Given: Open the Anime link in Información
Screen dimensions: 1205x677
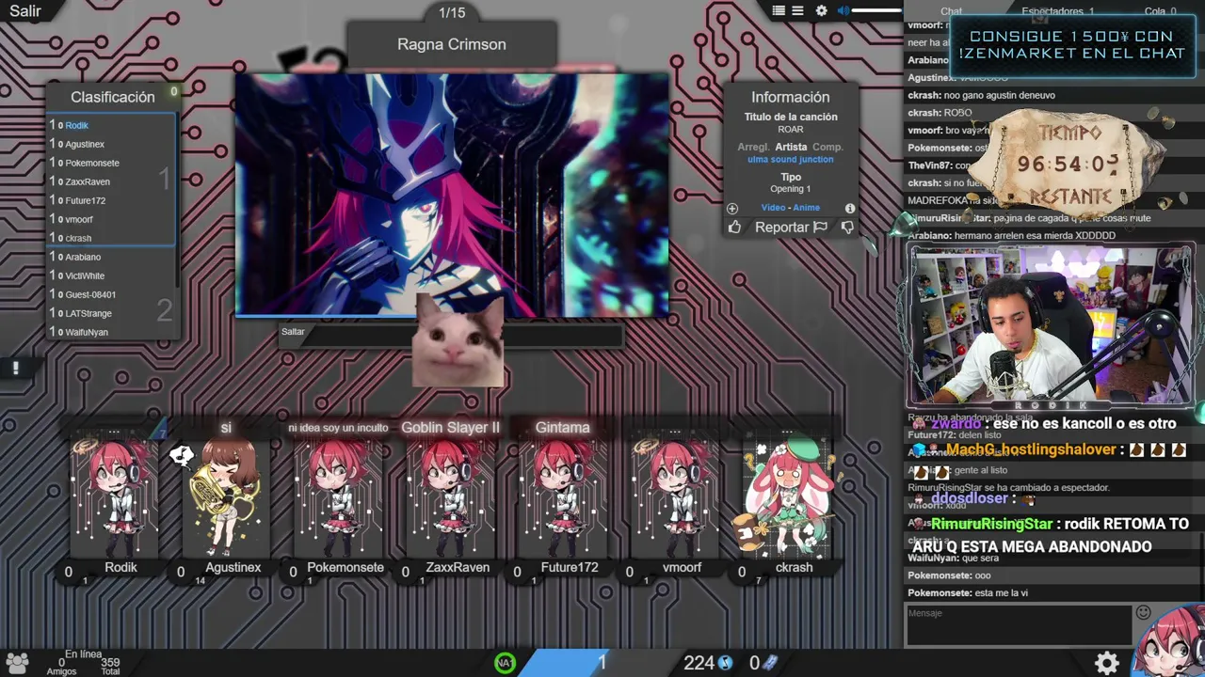Looking at the screenshot, I should pyautogui.click(x=807, y=208).
